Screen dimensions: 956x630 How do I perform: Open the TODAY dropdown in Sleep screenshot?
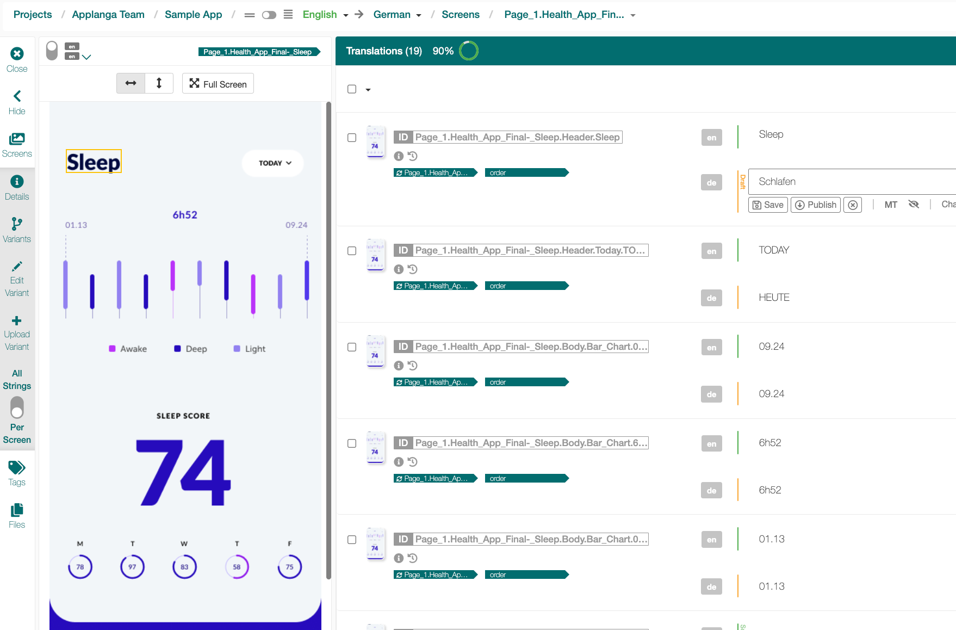(273, 163)
